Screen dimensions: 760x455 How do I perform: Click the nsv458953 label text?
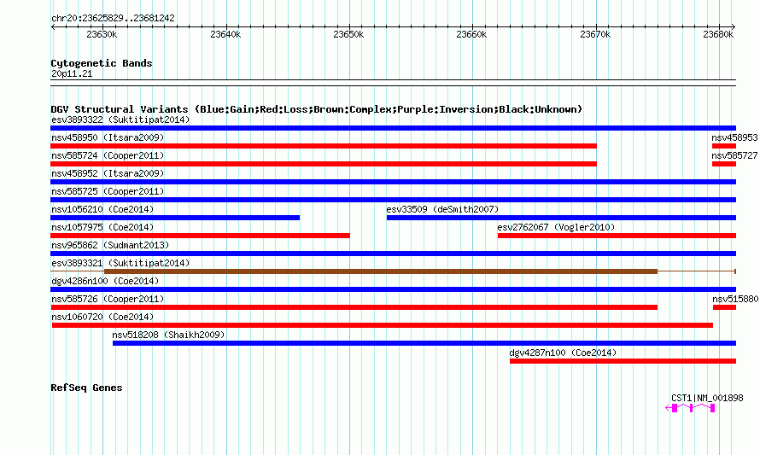click(734, 137)
